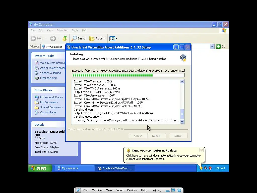Click the install log scrollbar thumb
The image size is (257, 193).
pyautogui.click(x=182, y=114)
